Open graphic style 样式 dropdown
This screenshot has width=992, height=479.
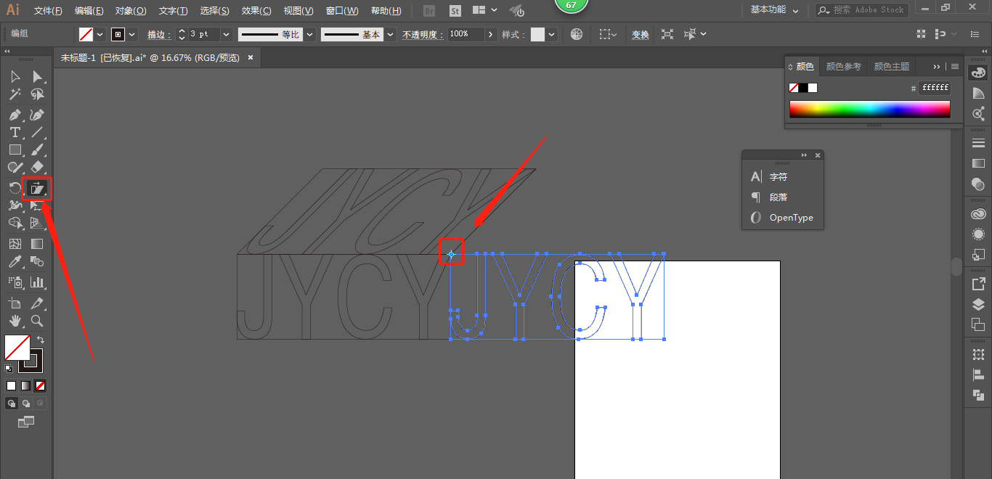pos(552,34)
